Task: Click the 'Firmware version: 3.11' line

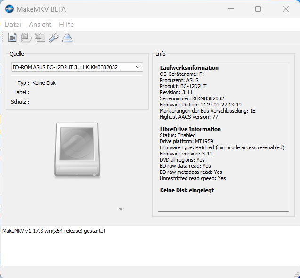Action: click(x=186, y=154)
